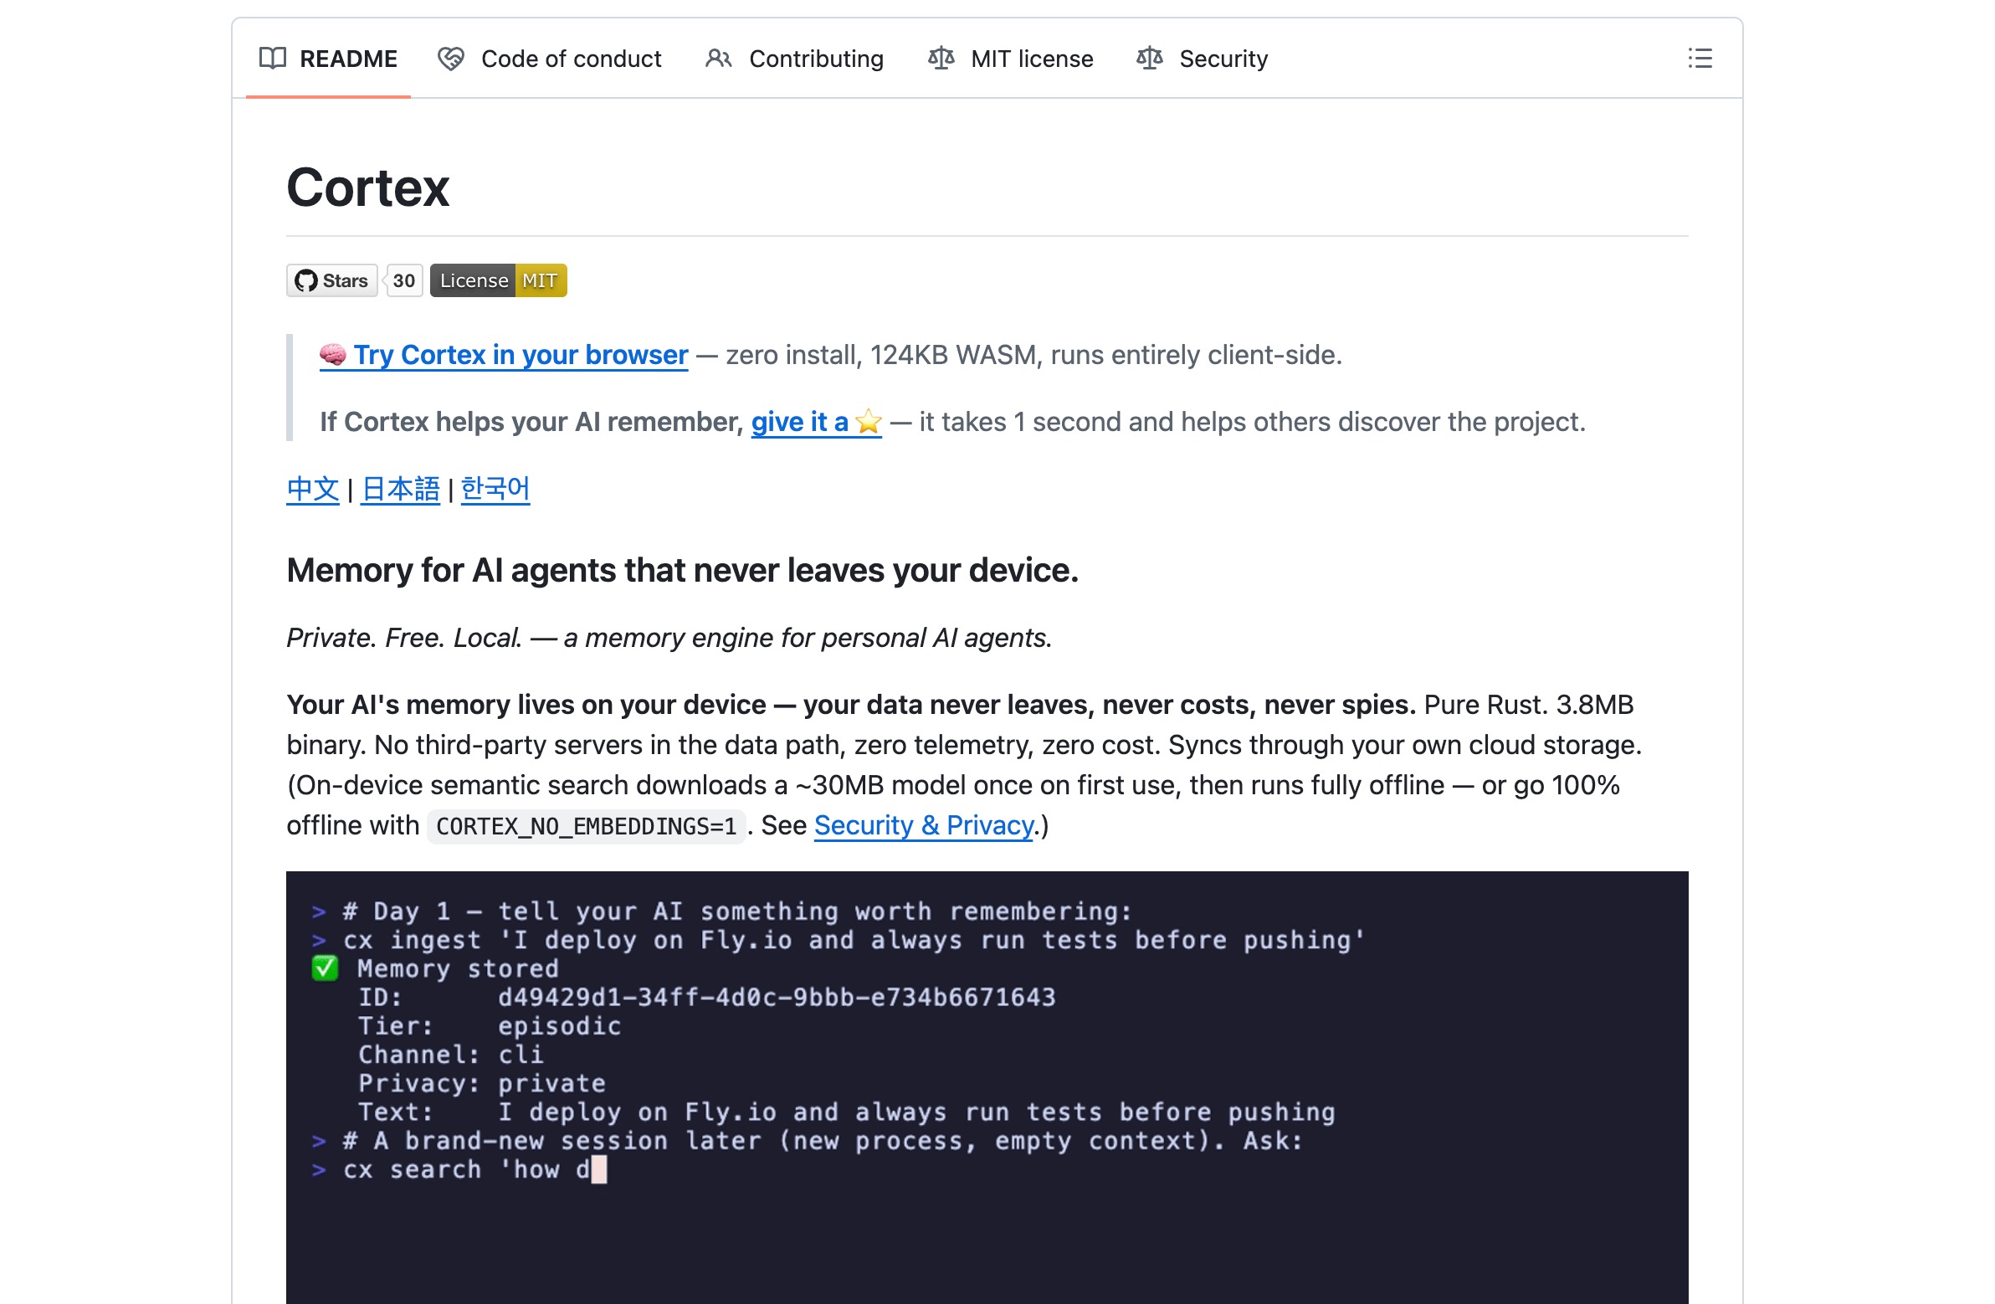Click the memory ID d49429d1 in terminal
The width and height of the screenshot is (1995, 1304).
coord(777,997)
